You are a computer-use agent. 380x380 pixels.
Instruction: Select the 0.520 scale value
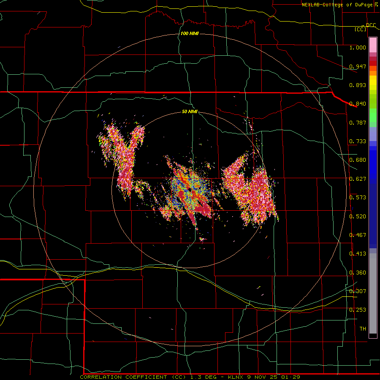[x=358, y=217]
